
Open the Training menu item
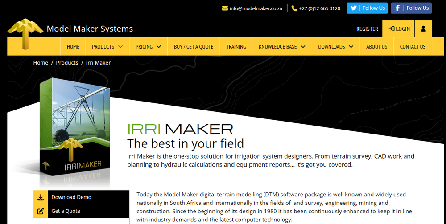(236, 47)
